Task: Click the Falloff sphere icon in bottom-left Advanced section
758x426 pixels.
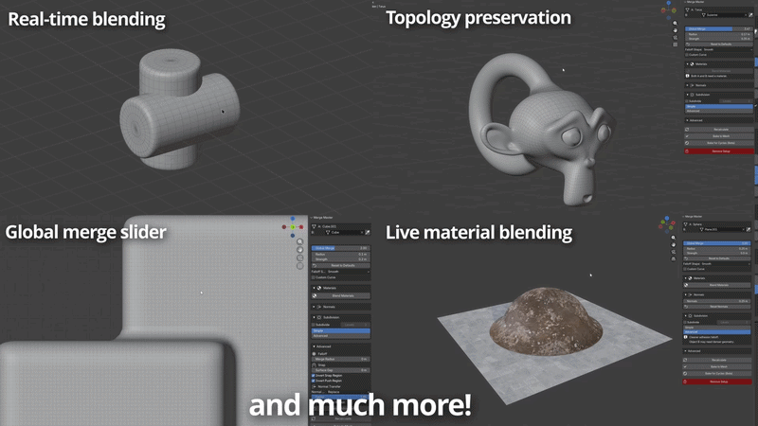Action: 314,353
